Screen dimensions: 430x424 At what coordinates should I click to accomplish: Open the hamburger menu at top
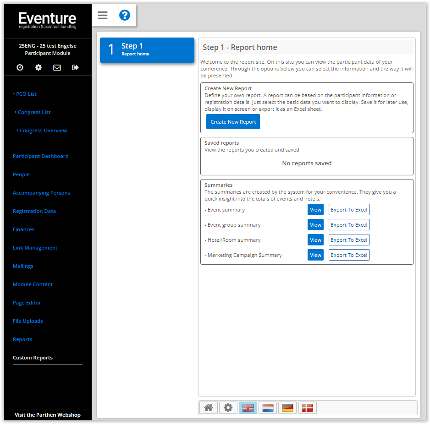coord(102,15)
